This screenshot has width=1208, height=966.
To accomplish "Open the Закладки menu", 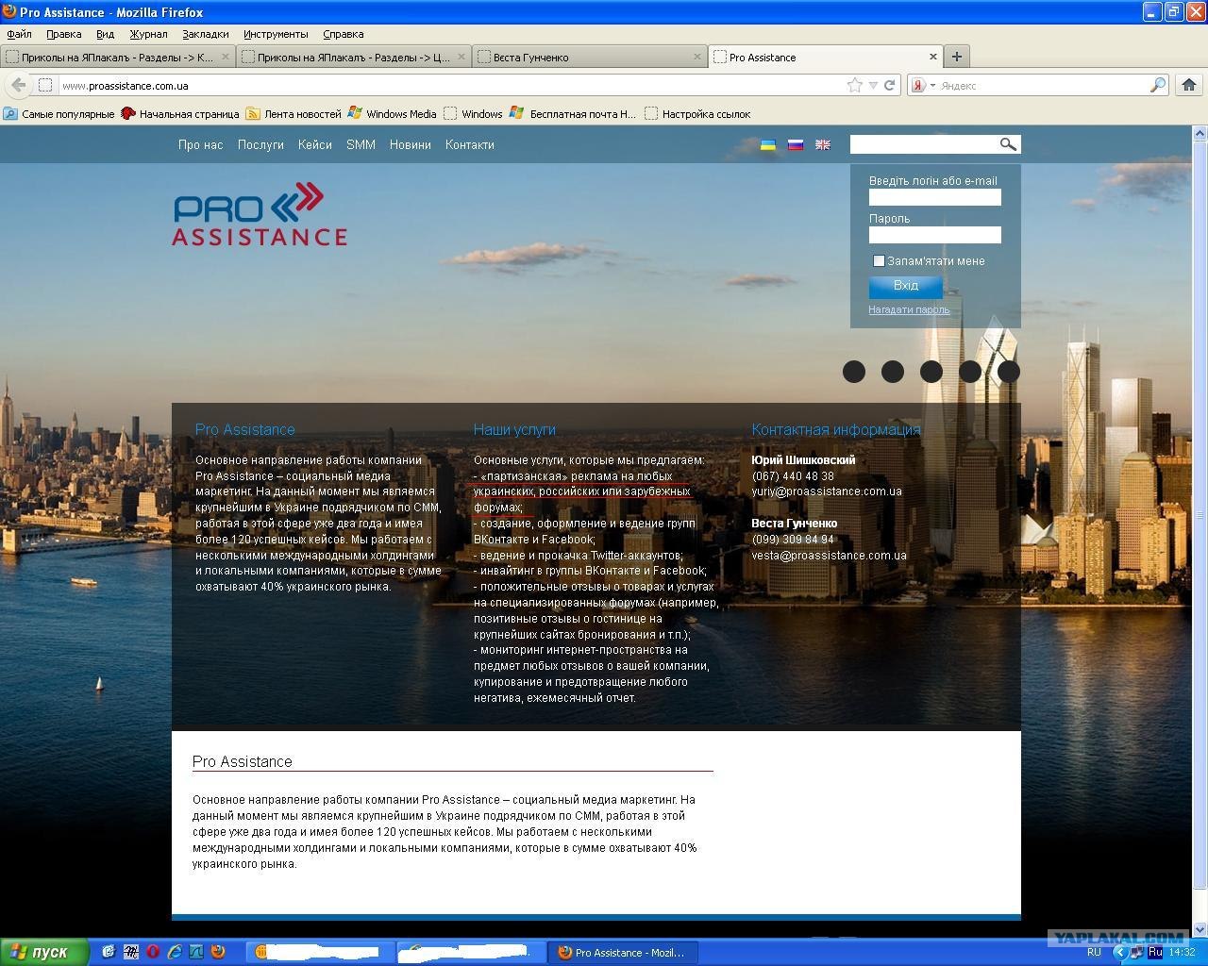I will tap(205, 34).
